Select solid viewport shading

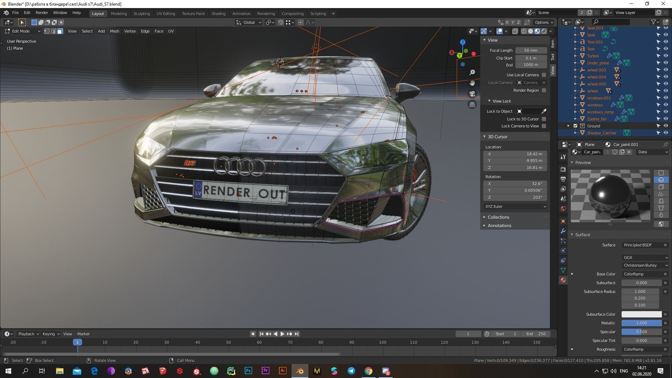click(531, 31)
